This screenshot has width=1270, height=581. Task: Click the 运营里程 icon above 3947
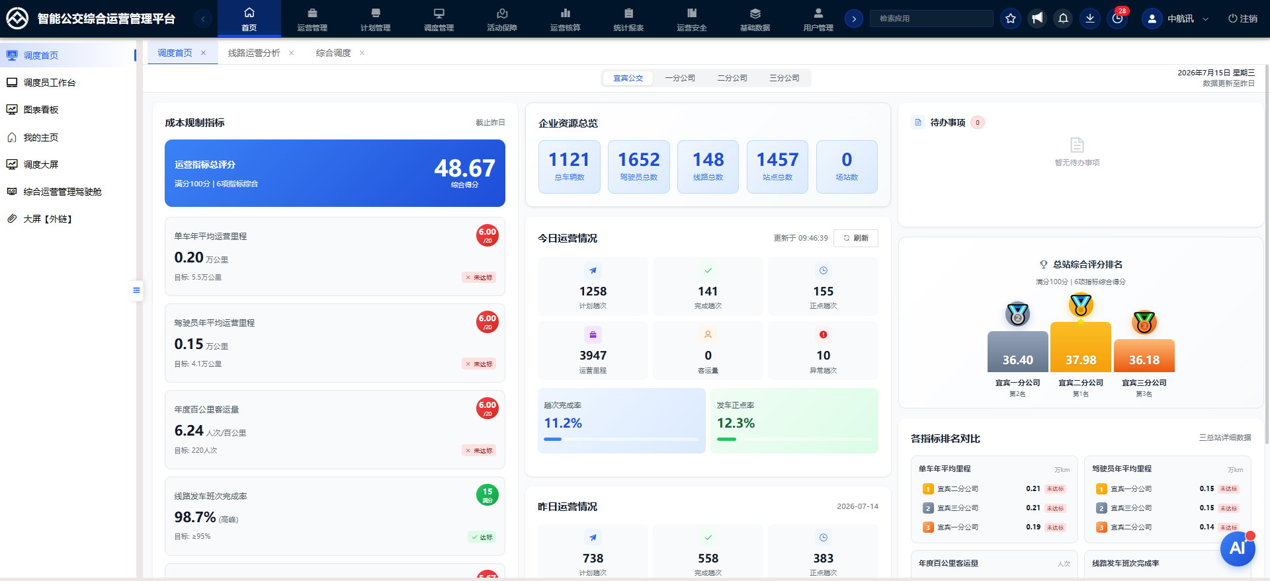pyautogui.click(x=593, y=334)
